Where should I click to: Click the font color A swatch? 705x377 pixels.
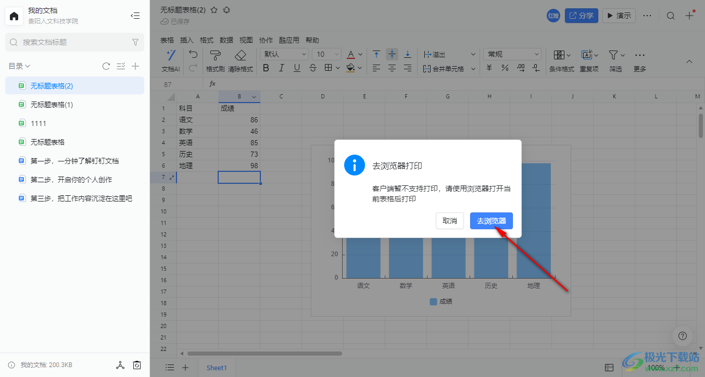351,54
